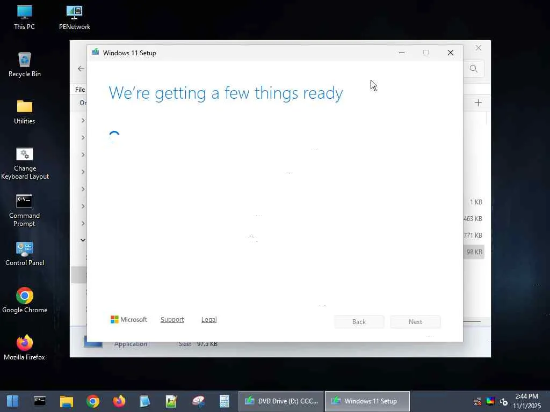Open display color tray icon
Screen dimensions: 550x412
[x=490, y=401]
